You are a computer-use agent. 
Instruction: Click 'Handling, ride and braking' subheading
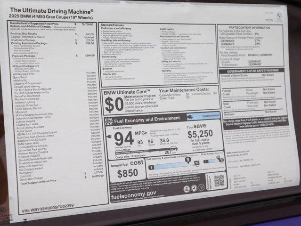coord(116,40)
